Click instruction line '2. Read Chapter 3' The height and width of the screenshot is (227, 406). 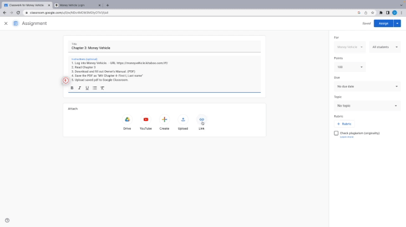tap(83, 67)
